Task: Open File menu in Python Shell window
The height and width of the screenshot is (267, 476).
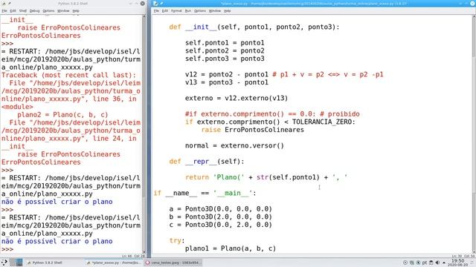Action: (4, 11)
